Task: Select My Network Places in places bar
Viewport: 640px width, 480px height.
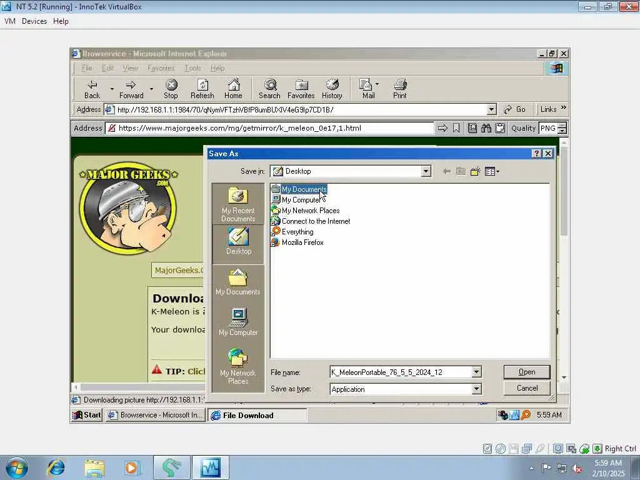Action: pos(238,366)
